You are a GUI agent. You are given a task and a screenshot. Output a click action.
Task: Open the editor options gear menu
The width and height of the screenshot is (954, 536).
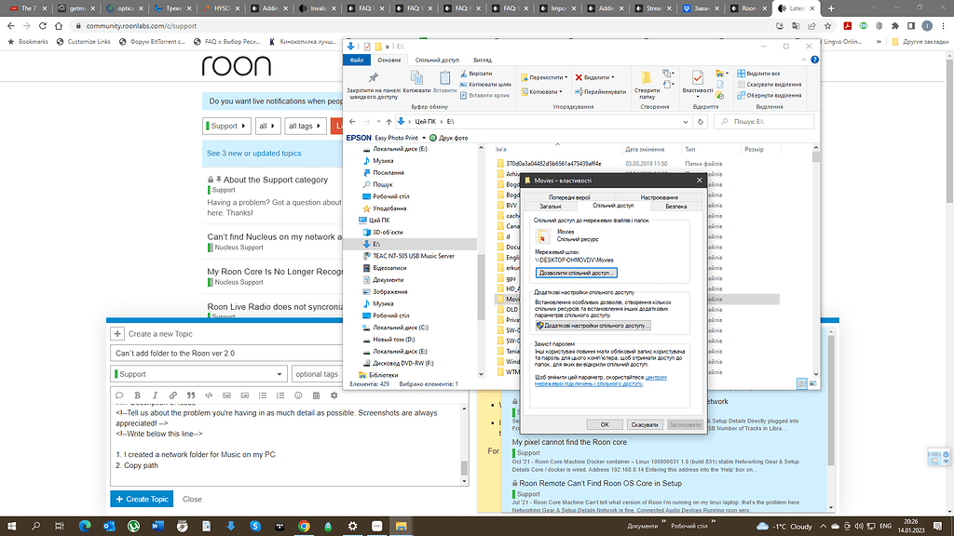point(334,395)
